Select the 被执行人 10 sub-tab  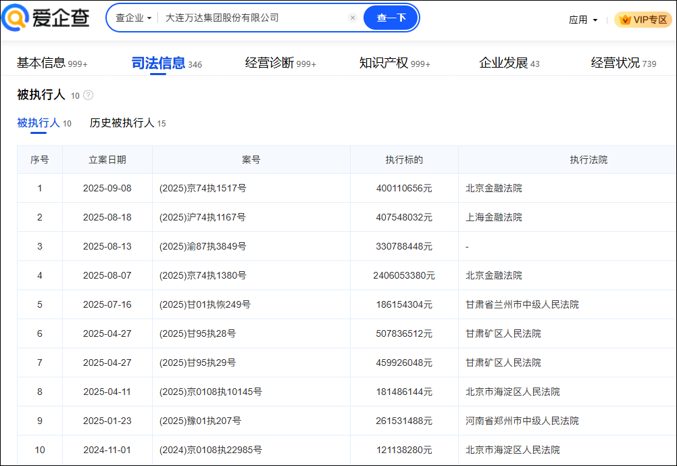tap(44, 123)
